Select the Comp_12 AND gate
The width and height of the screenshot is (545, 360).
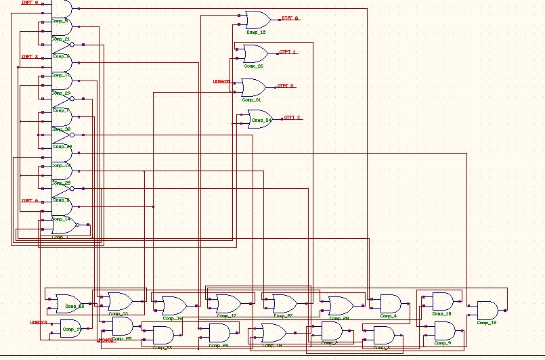click(487, 311)
